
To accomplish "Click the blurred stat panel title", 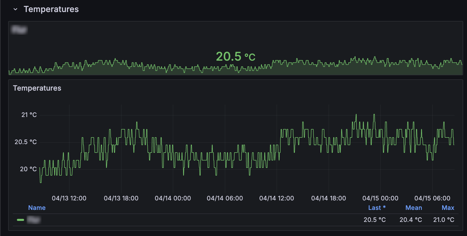I will [x=19, y=30].
